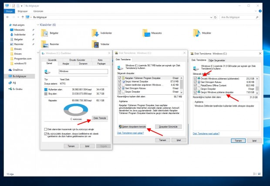Click Uygula in properties dialog
Viewport: 270px width, 186px height.
coord(103,146)
